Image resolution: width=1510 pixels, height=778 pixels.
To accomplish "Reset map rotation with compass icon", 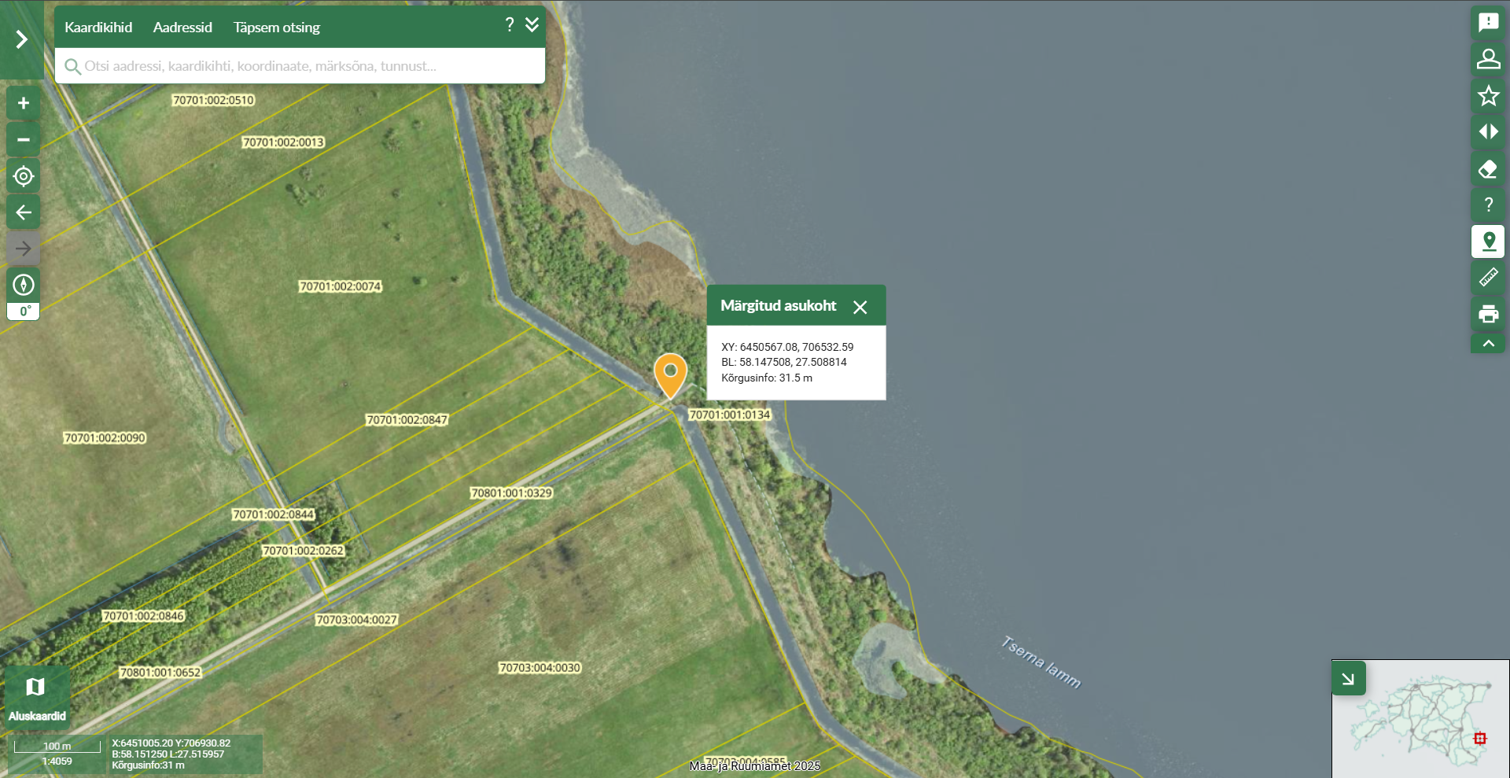I will (24, 285).
